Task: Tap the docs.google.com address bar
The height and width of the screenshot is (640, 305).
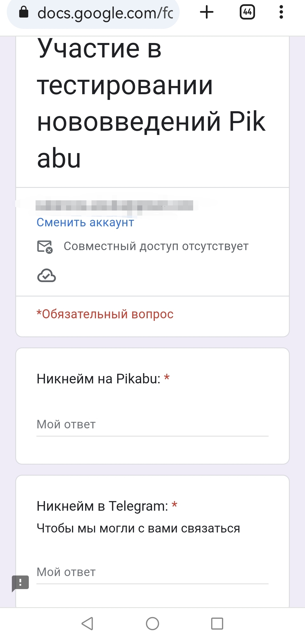Action: pyautogui.click(x=104, y=13)
